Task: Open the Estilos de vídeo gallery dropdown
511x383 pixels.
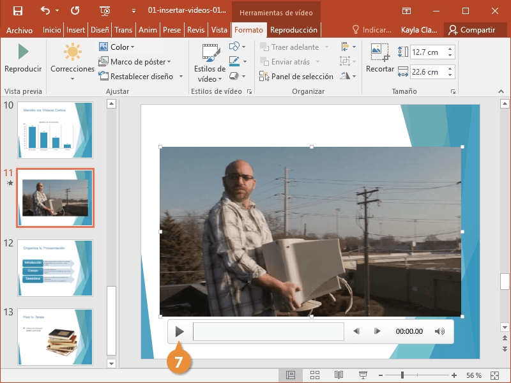Action: tap(210, 63)
